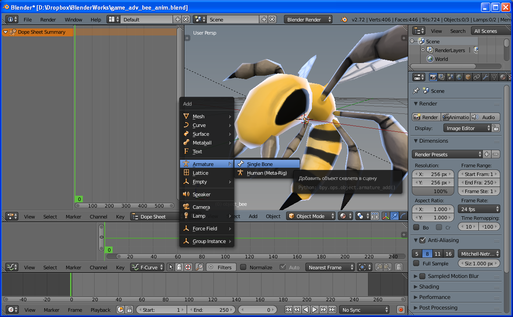Tick the Bo border checkbox
The image size is (513, 317).
click(x=416, y=227)
